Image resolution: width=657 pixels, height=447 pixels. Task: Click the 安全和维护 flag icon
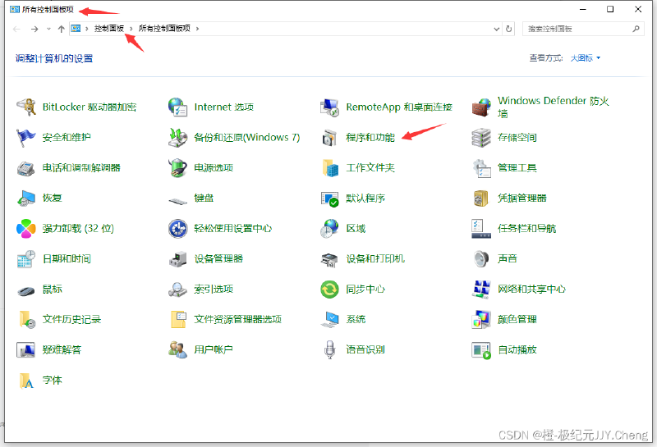(26, 138)
